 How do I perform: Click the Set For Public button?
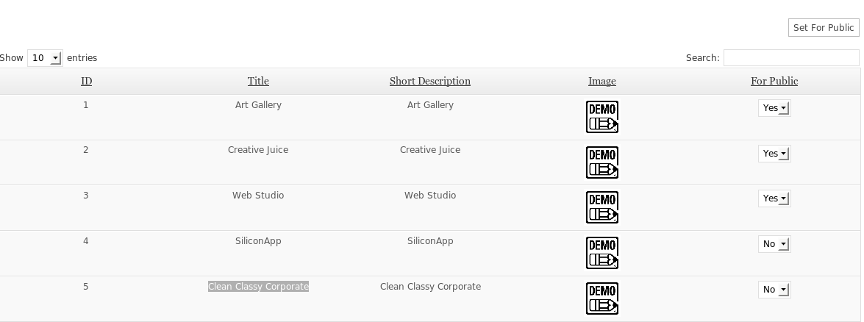pyautogui.click(x=824, y=28)
